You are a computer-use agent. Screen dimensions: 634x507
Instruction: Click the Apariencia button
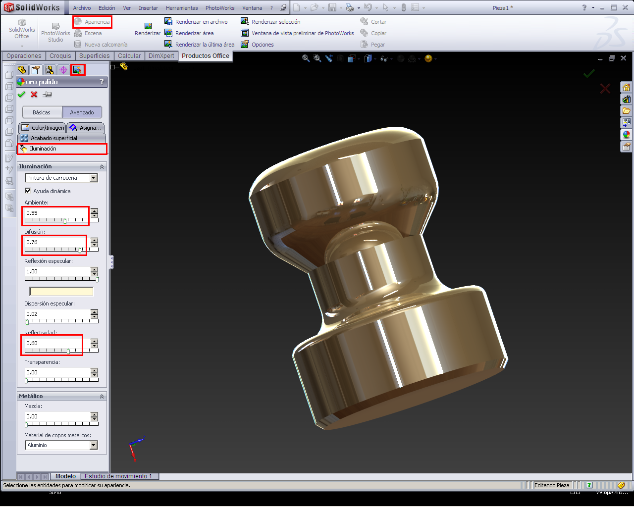[92, 22]
